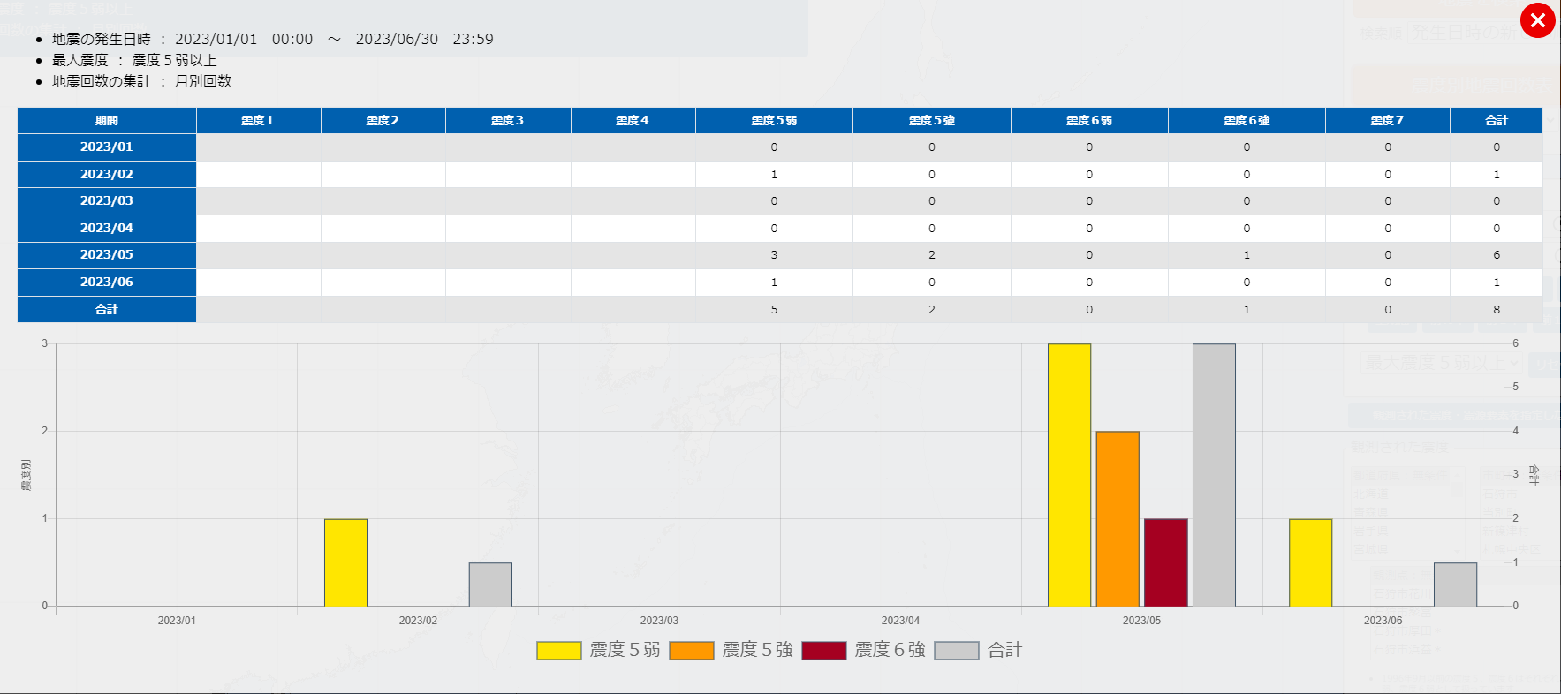Click the gray 合計 bar for 2023/05
This screenshot has width=1561, height=694.
(1214, 475)
